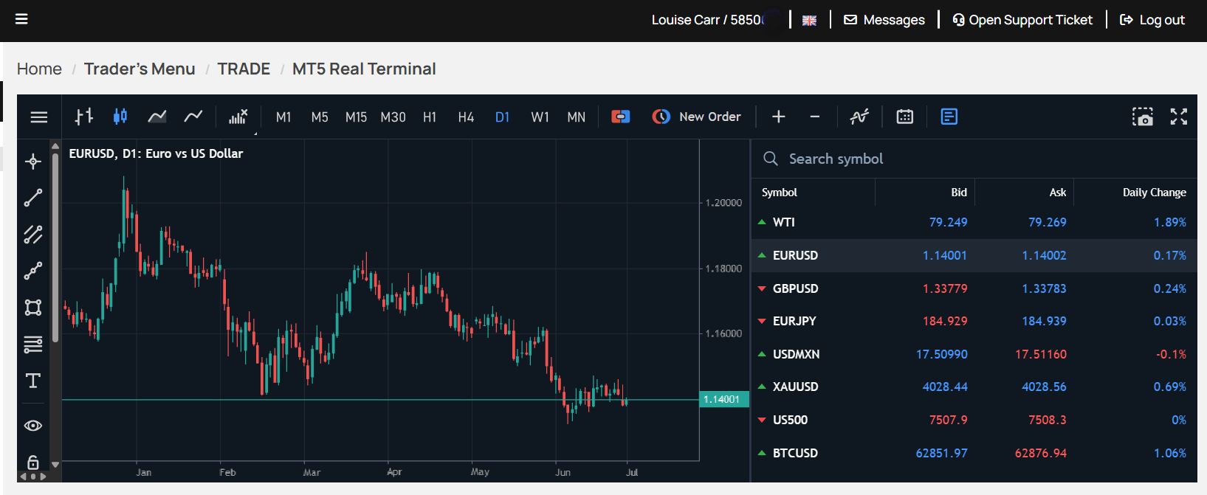Click the Search symbol field

coord(974,159)
